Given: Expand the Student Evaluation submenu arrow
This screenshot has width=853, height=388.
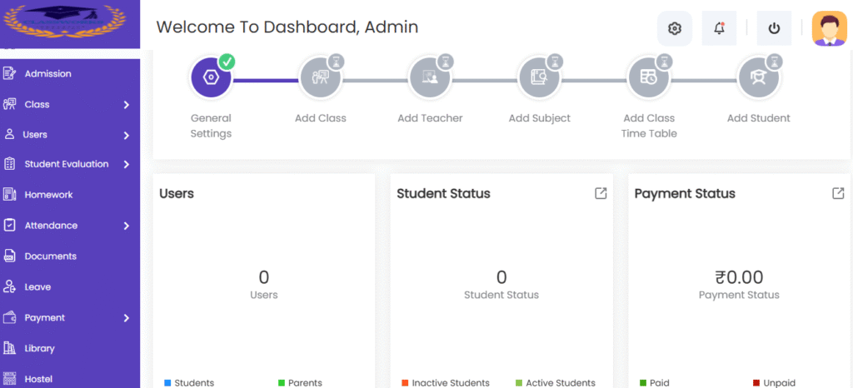Looking at the screenshot, I should (127, 164).
